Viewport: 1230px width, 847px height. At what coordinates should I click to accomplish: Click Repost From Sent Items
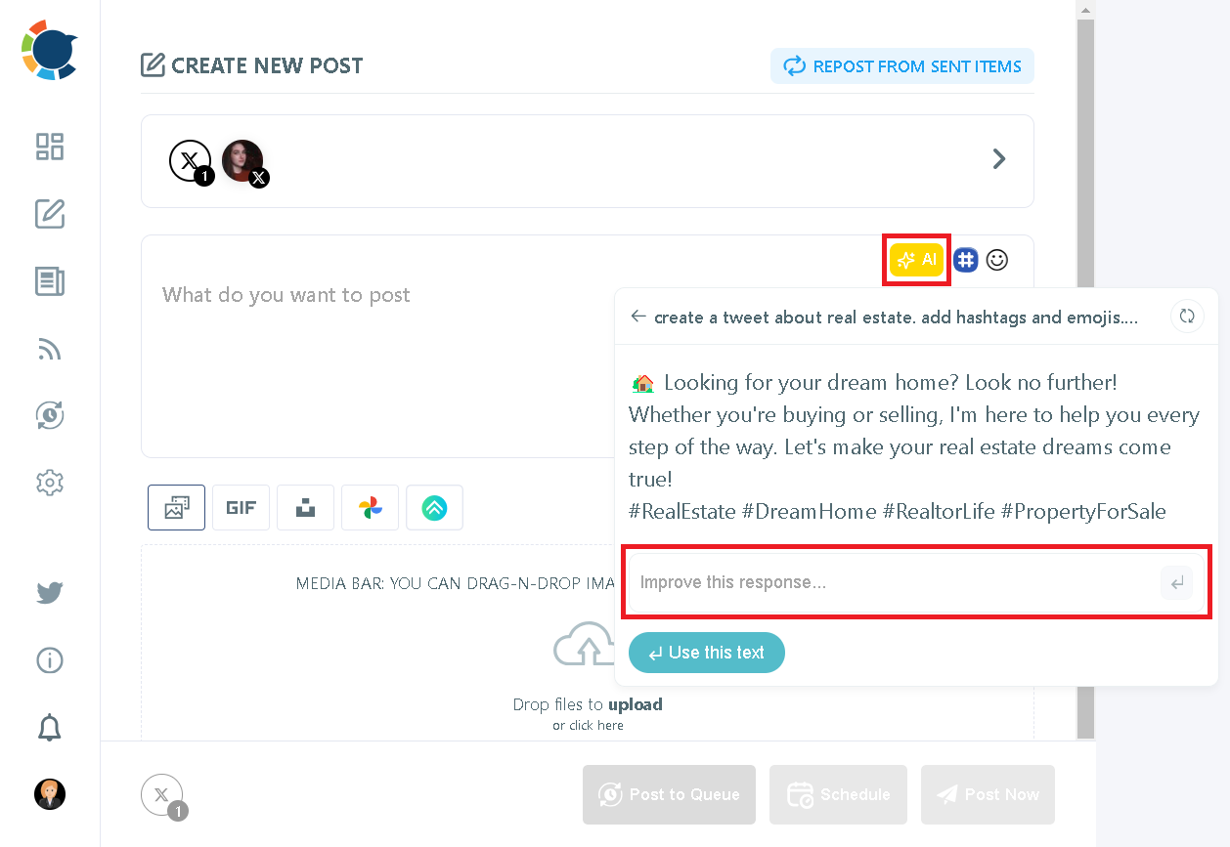click(x=901, y=65)
